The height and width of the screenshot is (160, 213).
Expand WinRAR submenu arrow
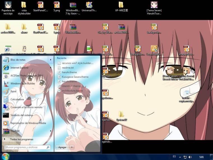pos(51,131)
